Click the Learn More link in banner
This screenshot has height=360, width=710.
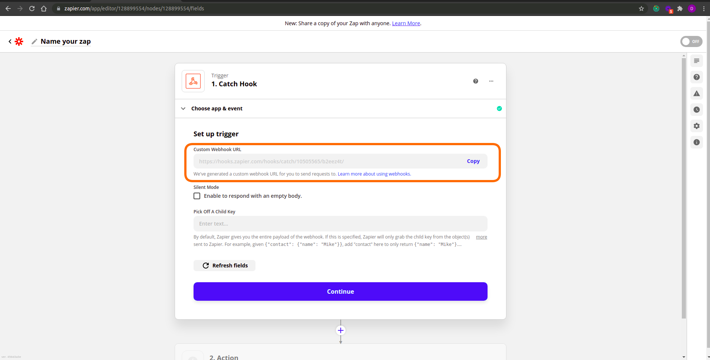[406, 23]
